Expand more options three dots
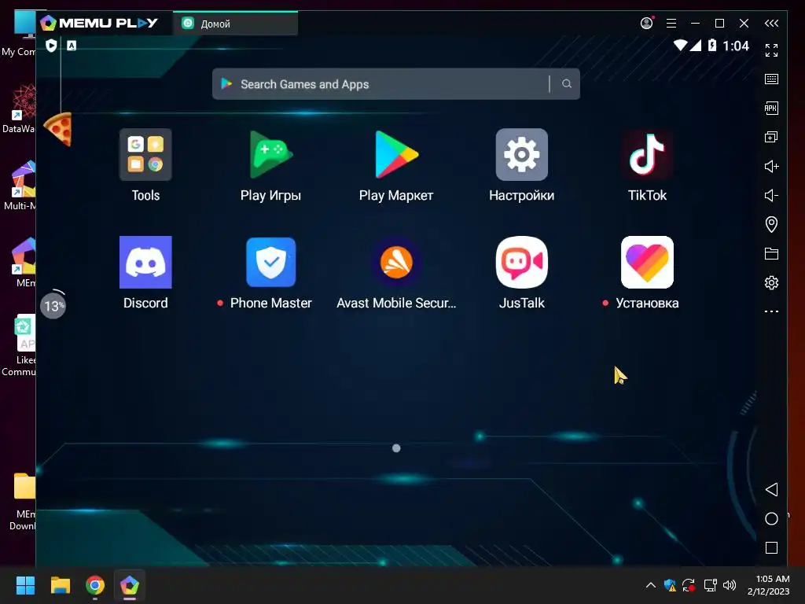The height and width of the screenshot is (604, 805). [771, 311]
